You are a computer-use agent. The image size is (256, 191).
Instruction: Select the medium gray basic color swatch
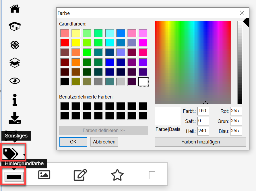[x=98, y=82]
